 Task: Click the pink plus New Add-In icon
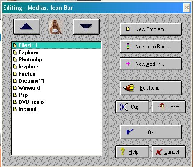click(128, 64)
